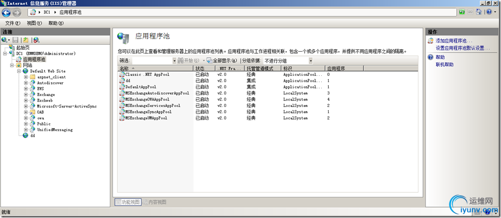501x218 pixels.
Task: Open the 文件(F) menu
Action: pyautogui.click(x=13, y=23)
